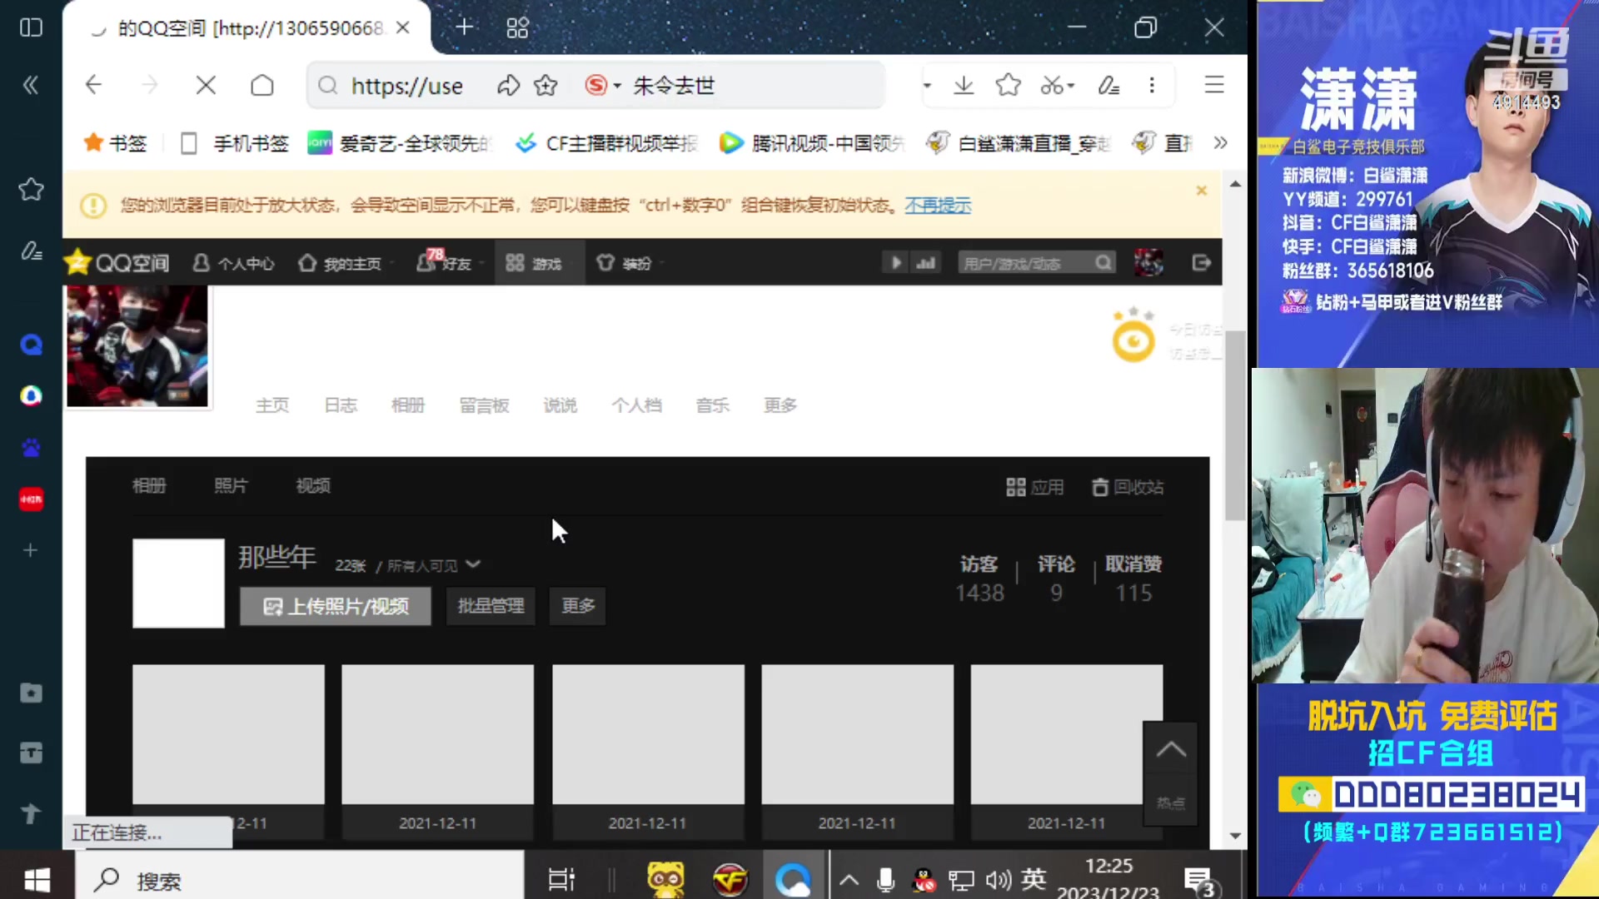Switch to the 说说 tab
The image size is (1599, 899).
[560, 405]
